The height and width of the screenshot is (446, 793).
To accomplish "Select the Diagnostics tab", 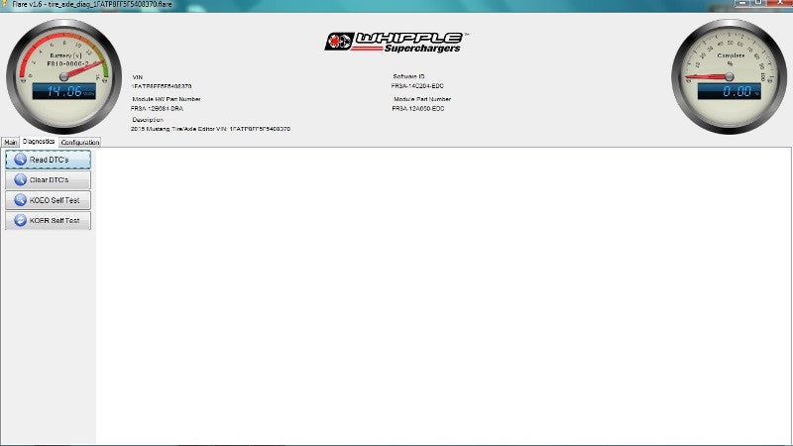I will pos(39,142).
